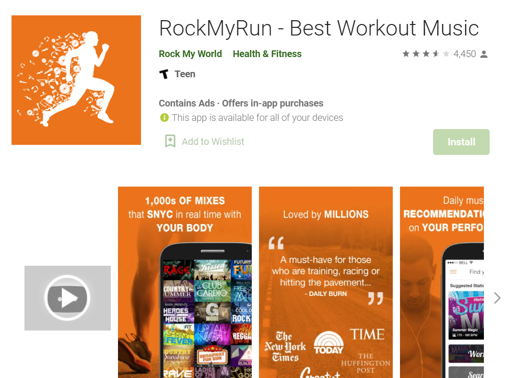The width and height of the screenshot is (505, 378).
Task: Click the Teen rating label
Action: [x=185, y=74]
